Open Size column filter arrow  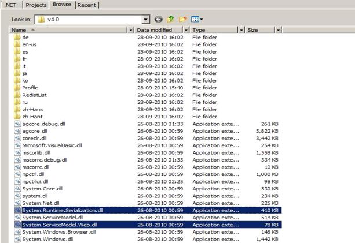tap(278, 30)
